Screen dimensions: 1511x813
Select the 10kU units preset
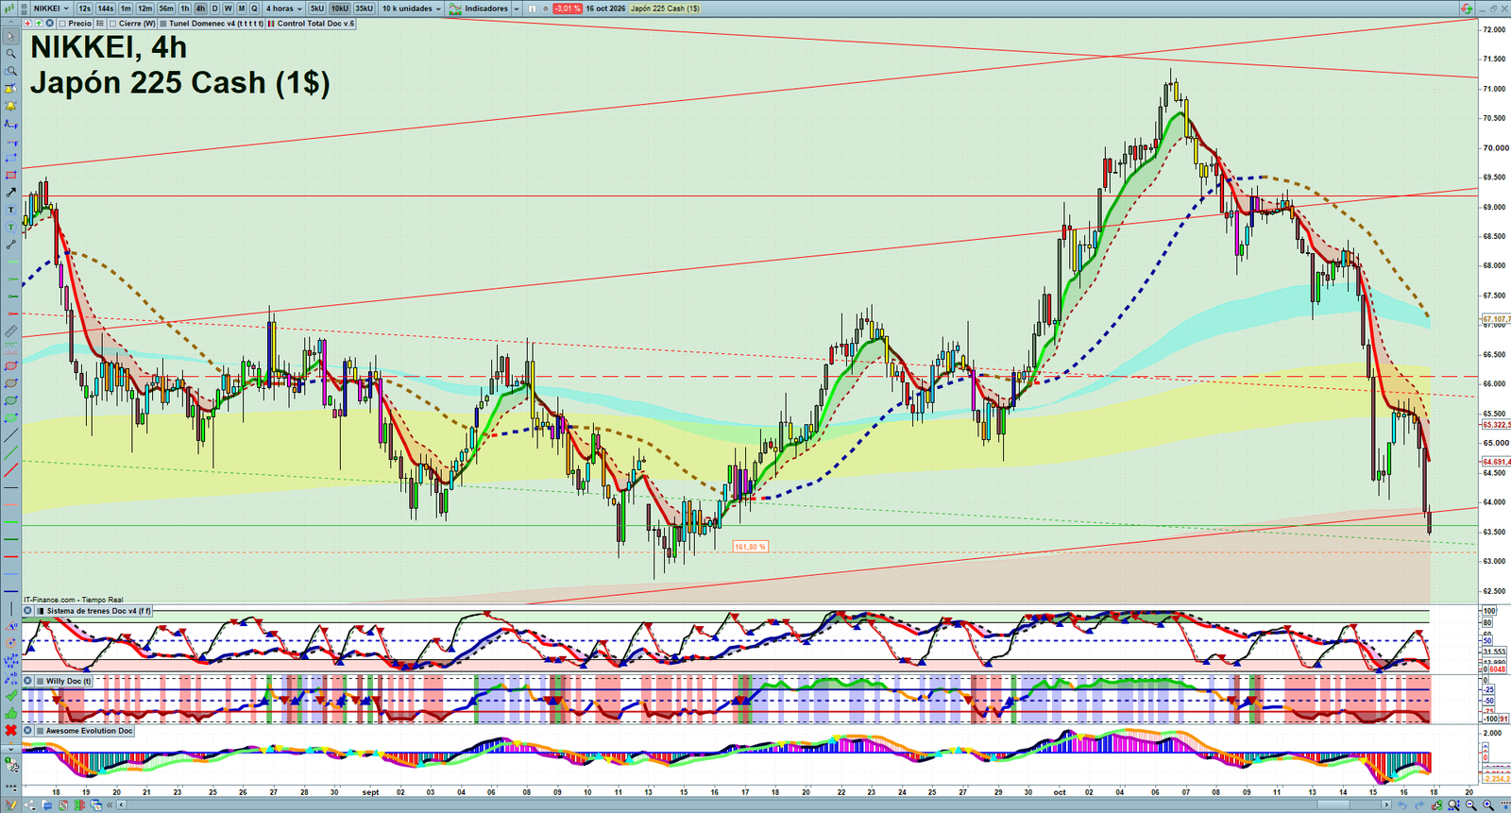[x=339, y=8]
